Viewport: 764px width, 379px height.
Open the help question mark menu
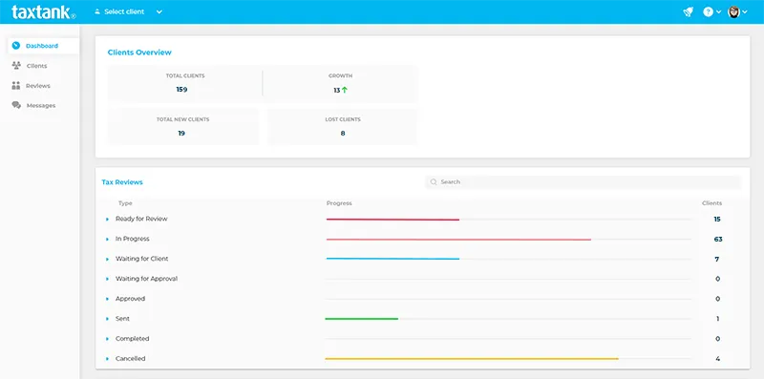pos(711,12)
